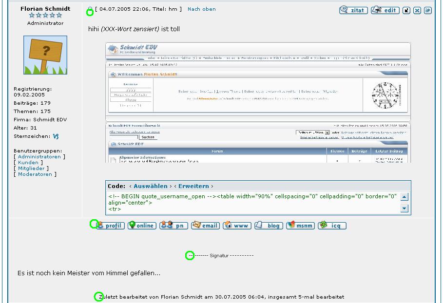Click the edit post button
Viewport: 443px width, 303px height.
385,10
